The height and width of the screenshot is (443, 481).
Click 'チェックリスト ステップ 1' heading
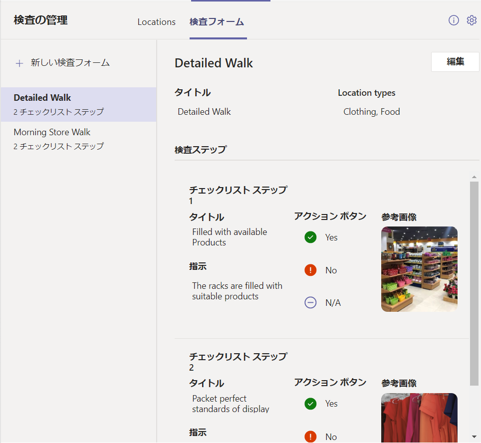click(x=239, y=195)
